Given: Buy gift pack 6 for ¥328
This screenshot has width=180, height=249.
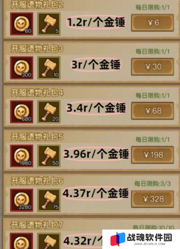Looking at the screenshot, I should coord(152,199).
